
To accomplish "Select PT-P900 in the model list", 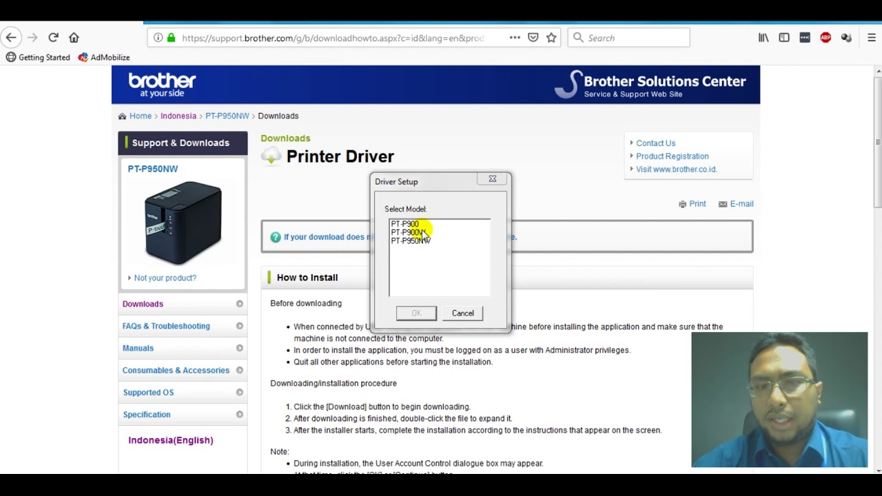I will click(x=404, y=224).
